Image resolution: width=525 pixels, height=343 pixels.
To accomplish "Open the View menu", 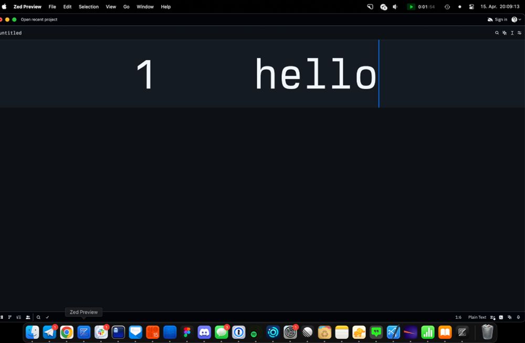I will (x=111, y=7).
